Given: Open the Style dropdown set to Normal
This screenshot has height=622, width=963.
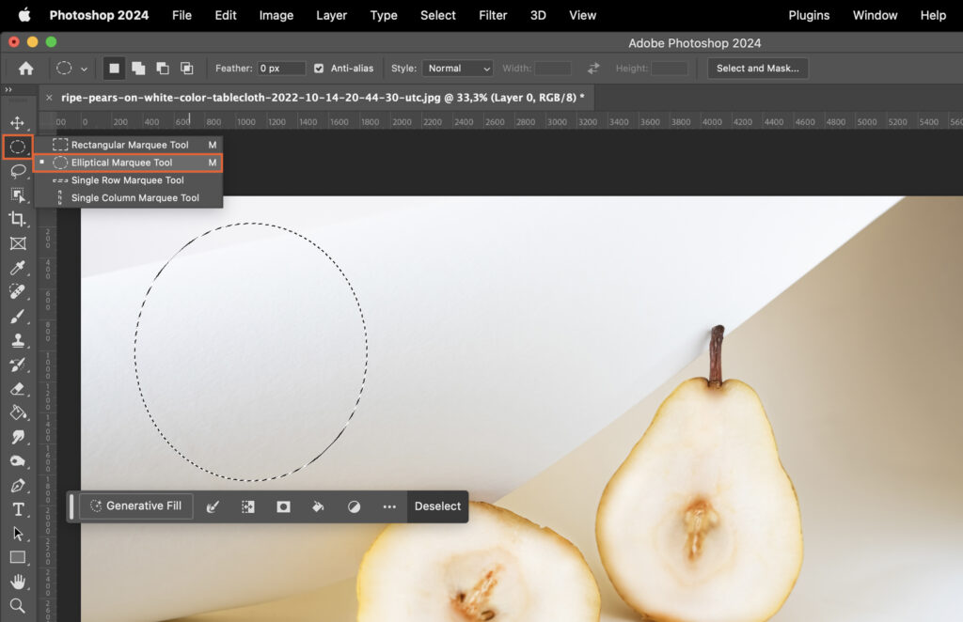Looking at the screenshot, I should click(x=457, y=68).
